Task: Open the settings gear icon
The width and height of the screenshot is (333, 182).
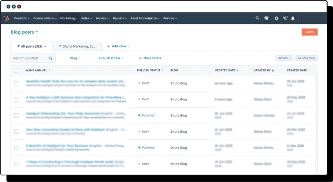Action: [276, 18]
